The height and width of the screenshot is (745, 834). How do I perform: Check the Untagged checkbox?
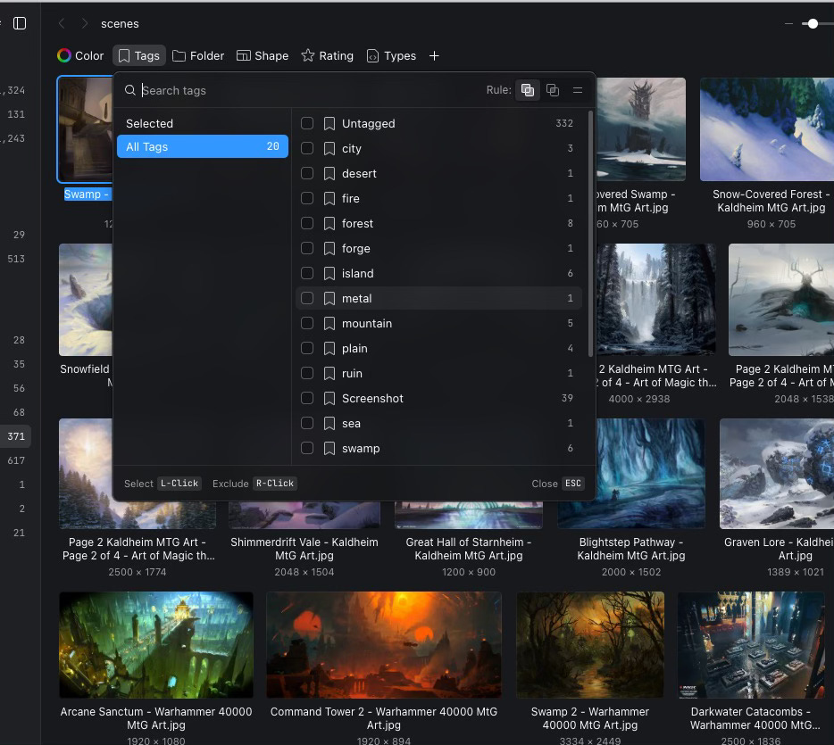[307, 123]
